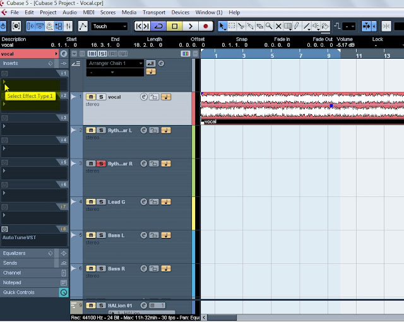
Task: Select the Zoom magnifier tool
Action: pos(269,26)
